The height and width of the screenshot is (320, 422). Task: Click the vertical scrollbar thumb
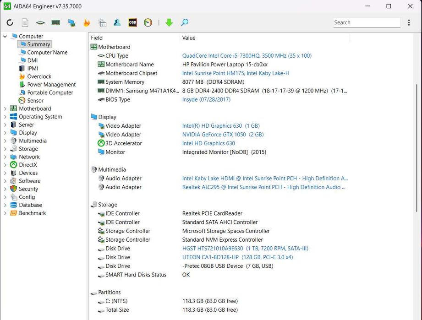(x=417, y=148)
